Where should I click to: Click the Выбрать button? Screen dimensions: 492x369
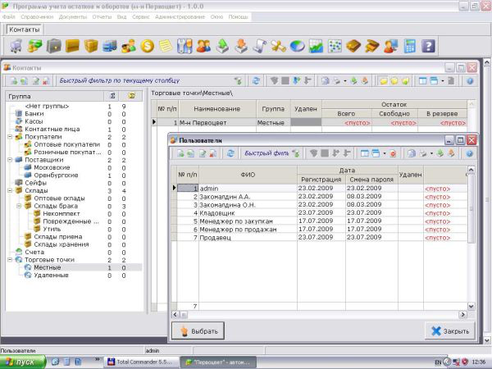coord(198,330)
